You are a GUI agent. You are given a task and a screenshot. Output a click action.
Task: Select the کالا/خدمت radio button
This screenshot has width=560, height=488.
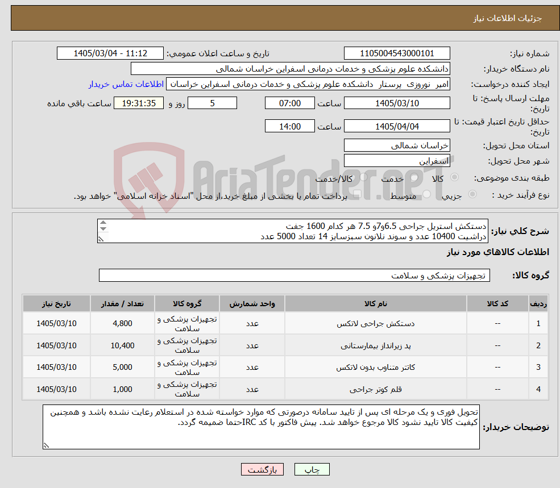(363, 177)
